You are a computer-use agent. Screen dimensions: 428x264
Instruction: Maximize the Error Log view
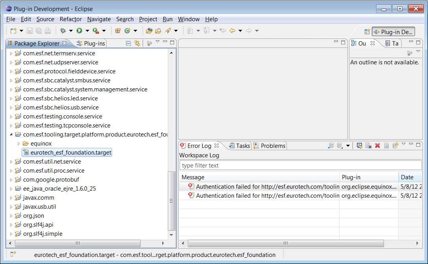coord(418,145)
